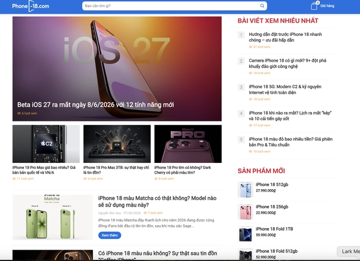
Task: Click the "17 lượt xem" view count
Action: [260, 125]
